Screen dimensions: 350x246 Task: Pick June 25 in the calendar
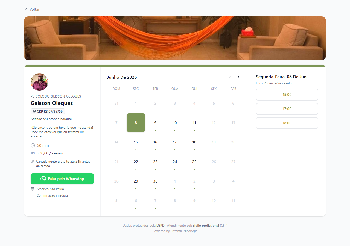click(x=194, y=162)
